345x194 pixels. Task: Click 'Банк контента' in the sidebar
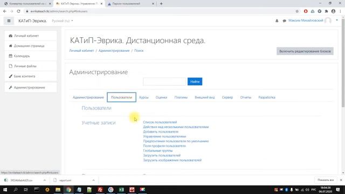click(x=31, y=76)
